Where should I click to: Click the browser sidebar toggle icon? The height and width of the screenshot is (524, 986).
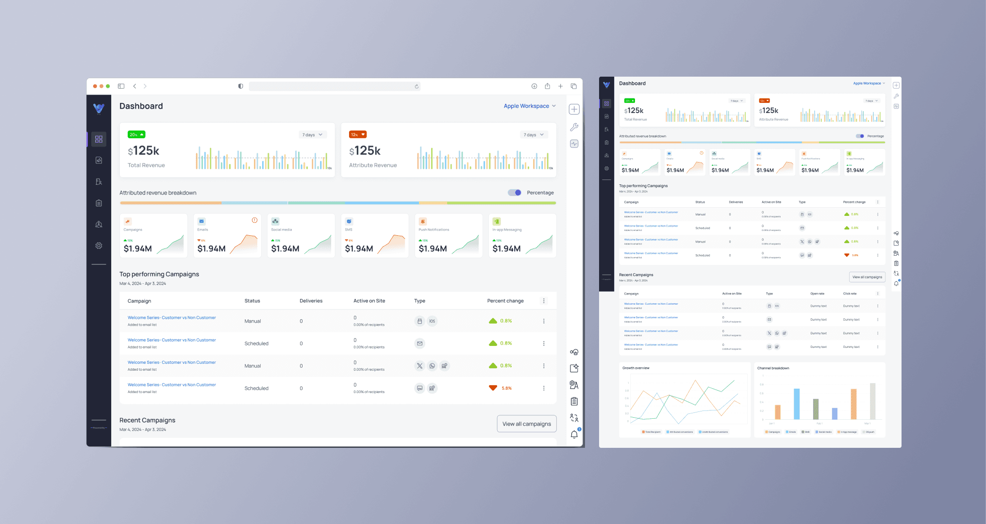[x=121, y=86]
